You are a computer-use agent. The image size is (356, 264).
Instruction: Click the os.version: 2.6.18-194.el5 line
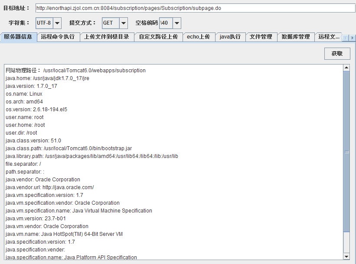pyautogui.click(x=36, y=109)
